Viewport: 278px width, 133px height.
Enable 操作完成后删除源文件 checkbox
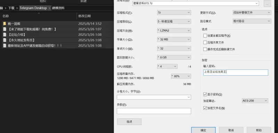pos(205,49)
